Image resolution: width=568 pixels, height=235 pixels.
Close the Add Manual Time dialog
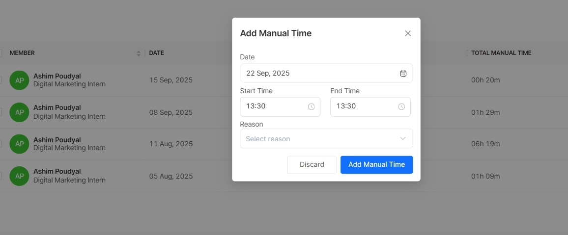click(x=408, y=33)
